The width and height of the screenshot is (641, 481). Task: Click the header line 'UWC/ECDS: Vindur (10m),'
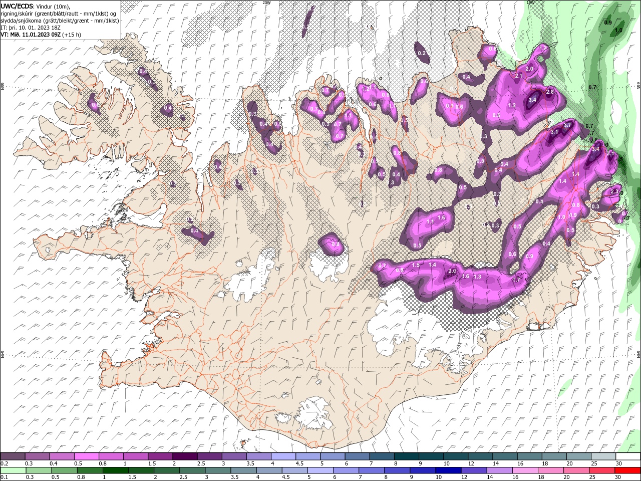pyautogui.click(x=36, y=6)
